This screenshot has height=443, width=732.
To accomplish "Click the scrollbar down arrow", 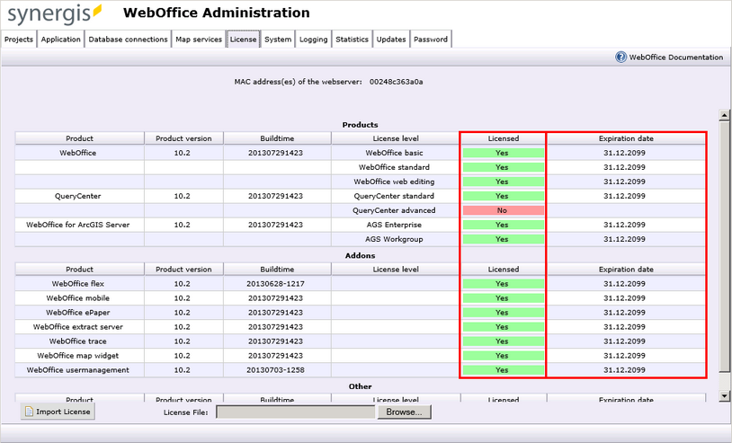I will [724, 396].
